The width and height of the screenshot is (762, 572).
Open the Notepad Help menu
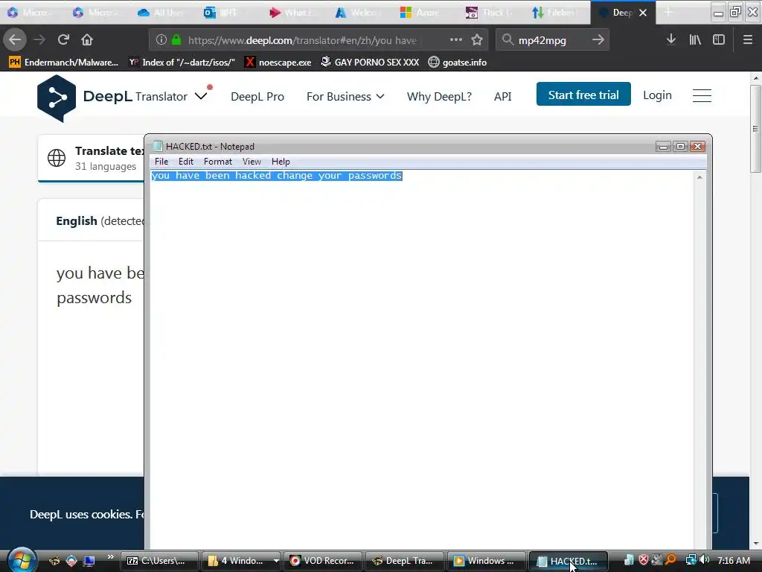[281, 162]
